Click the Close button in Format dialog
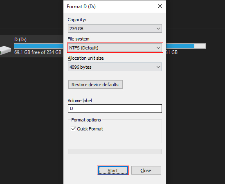The width and height of the screenshot is (225, 184). pyautogui.click(x=146, y=171)
